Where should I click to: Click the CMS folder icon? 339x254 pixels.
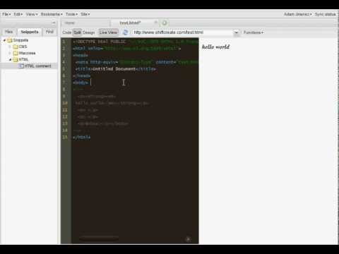click(16, 47)
